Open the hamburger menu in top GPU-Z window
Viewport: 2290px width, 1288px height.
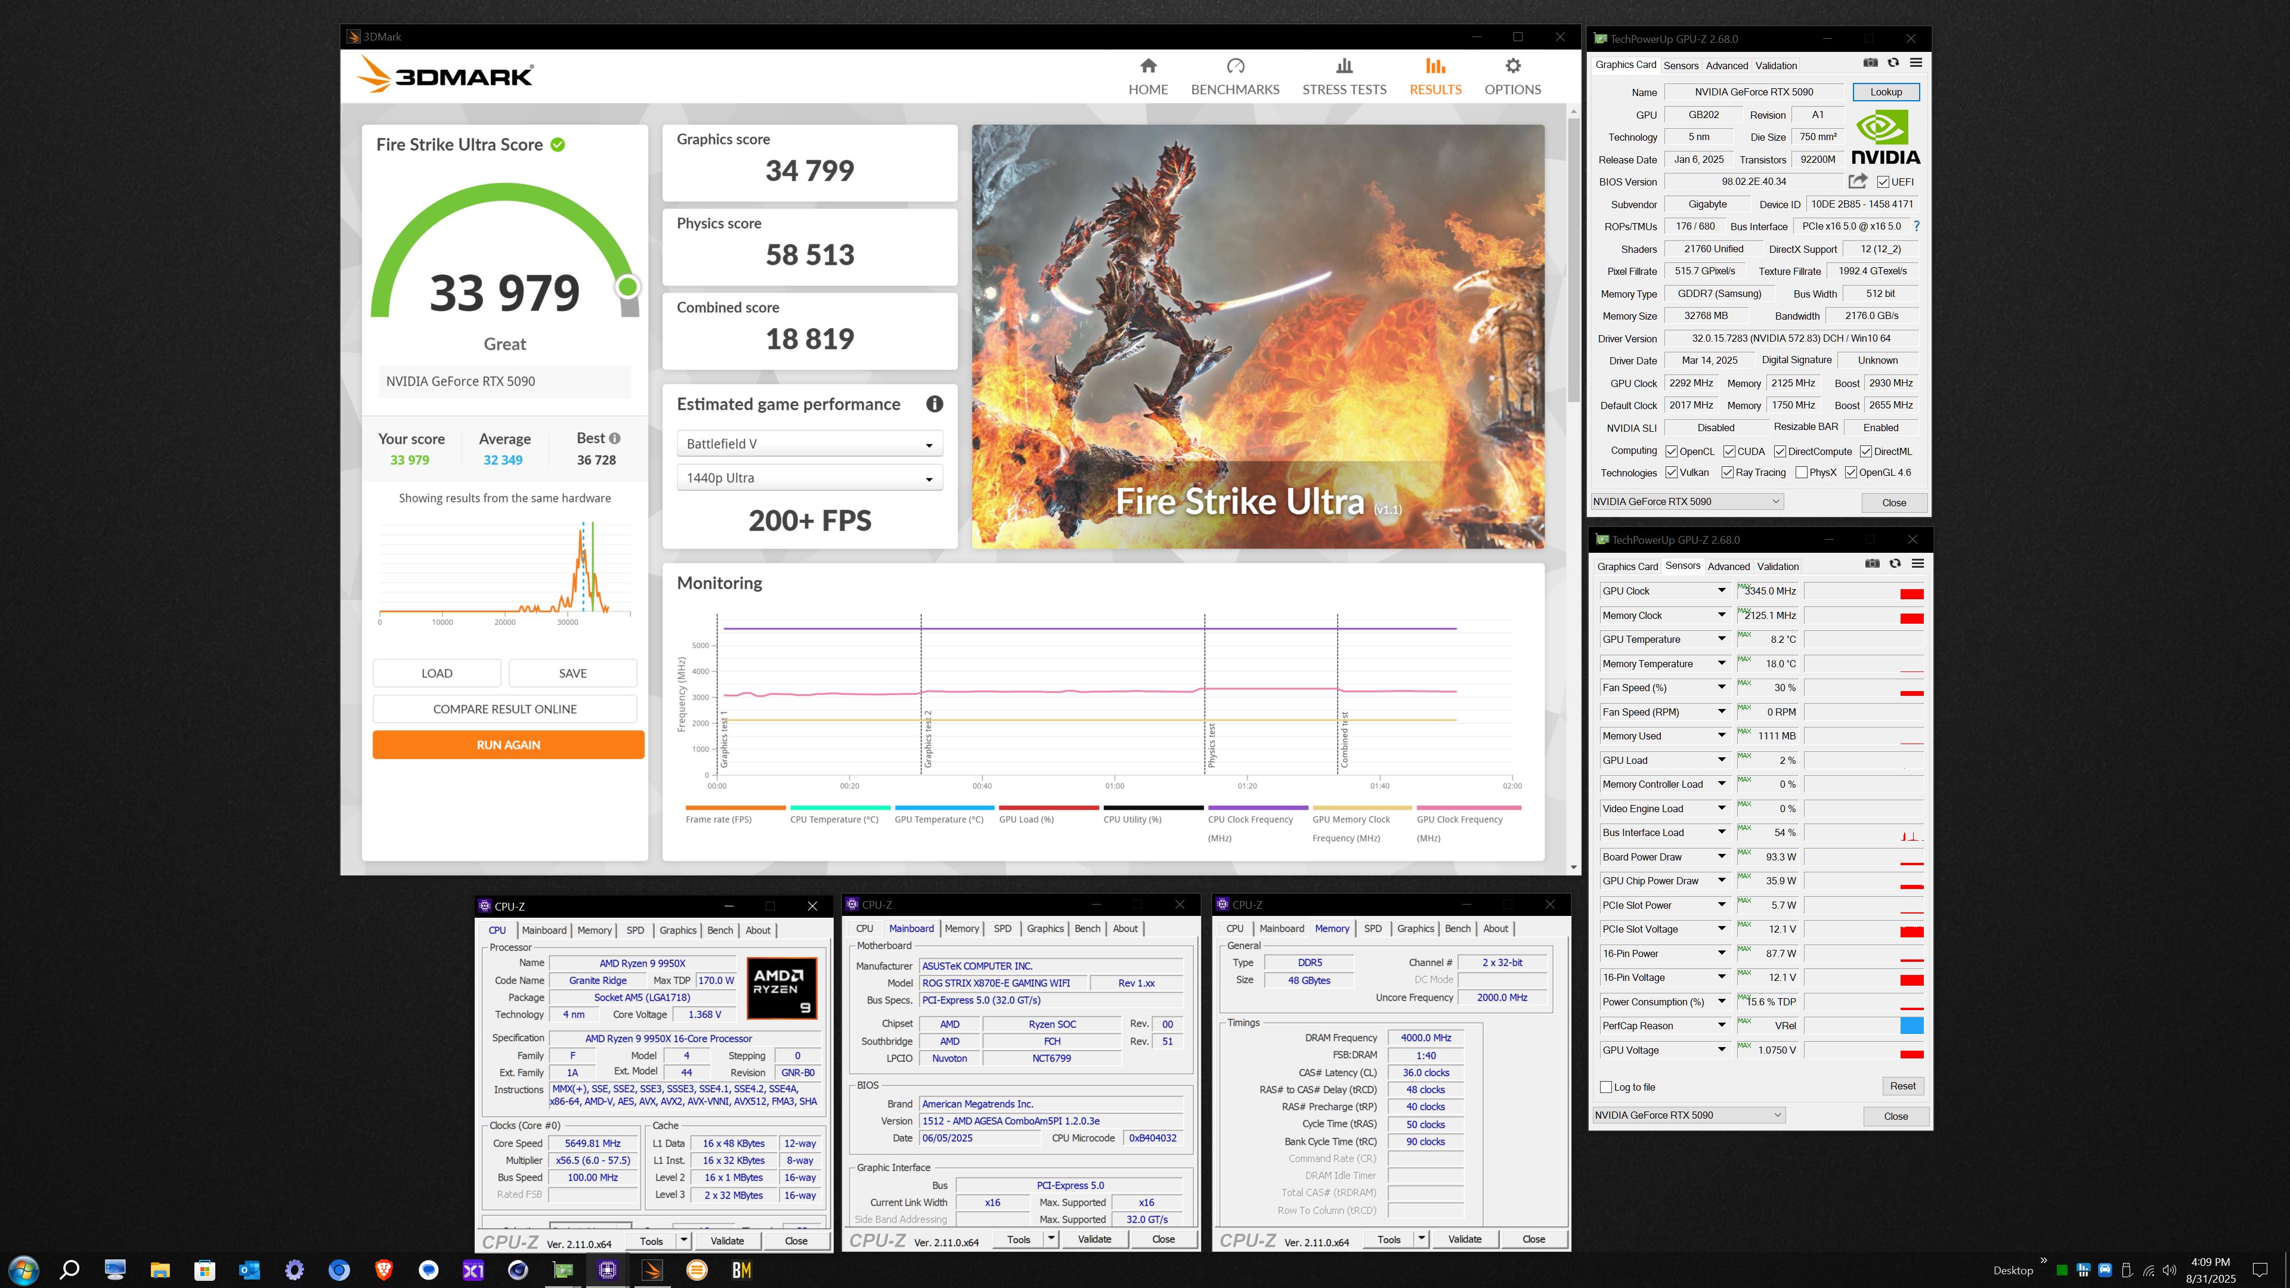(x=1915, y=63)
